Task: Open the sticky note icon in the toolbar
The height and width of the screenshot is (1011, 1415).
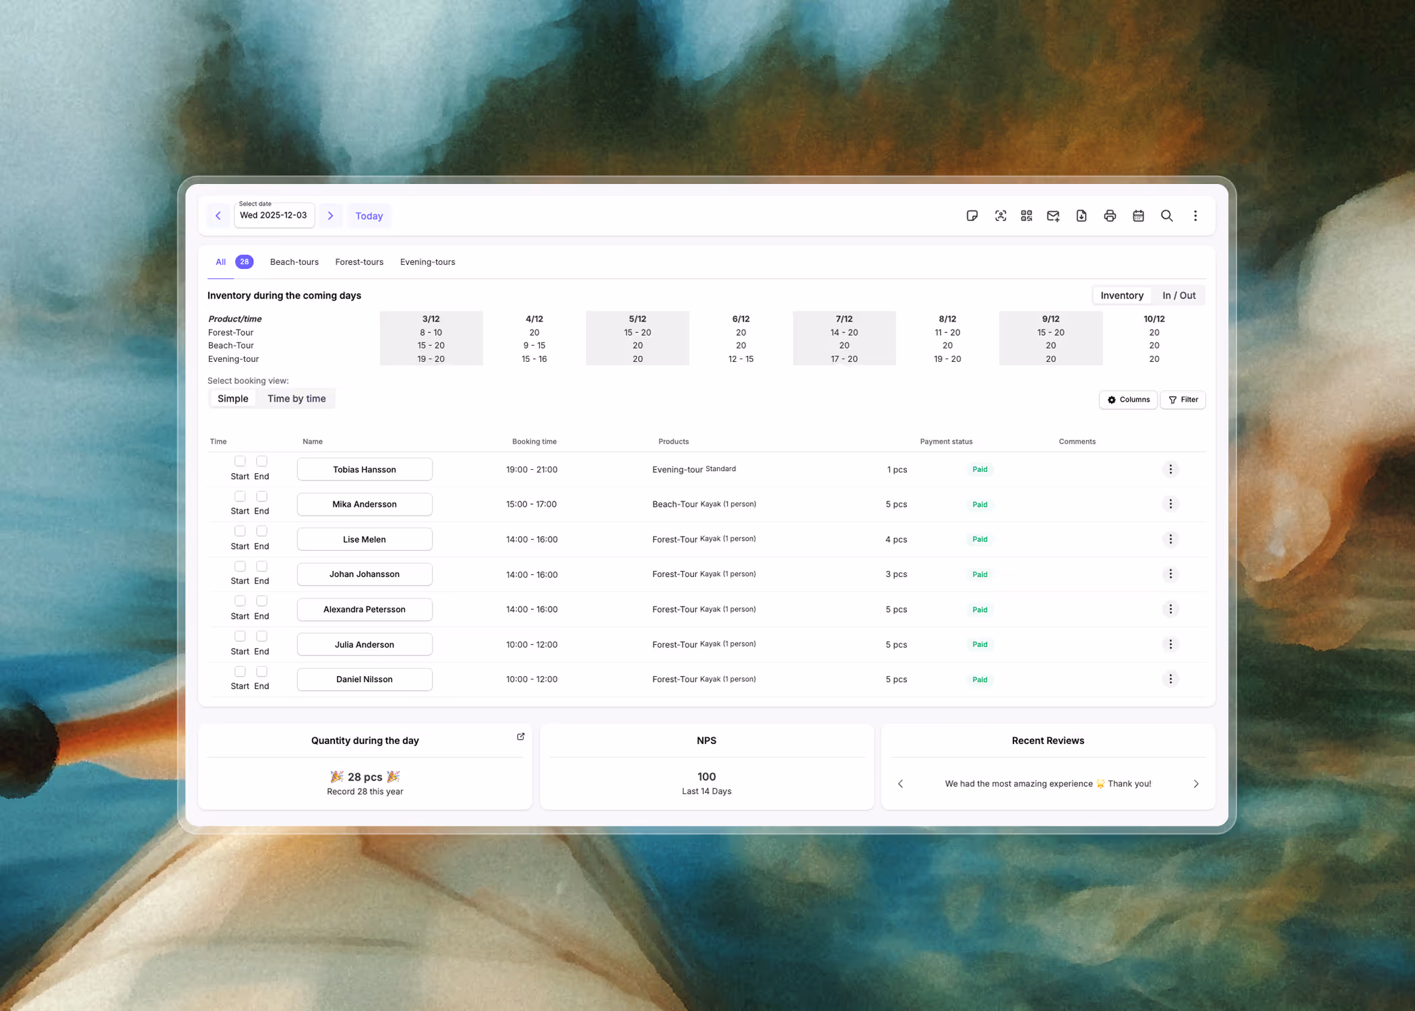Action: [972, 216]
